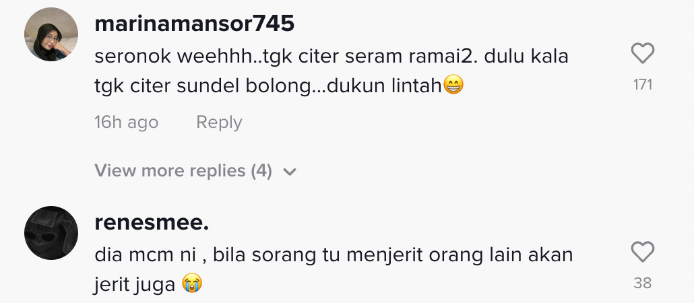Click the crying emoji after 'jerit juga'
This screenshot has width=694, height=303.
click(x=192, y=284)
